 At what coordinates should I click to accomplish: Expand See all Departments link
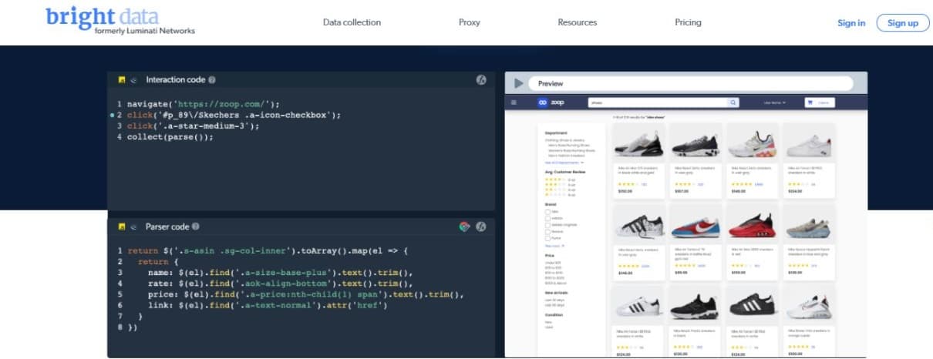[564, 163]
